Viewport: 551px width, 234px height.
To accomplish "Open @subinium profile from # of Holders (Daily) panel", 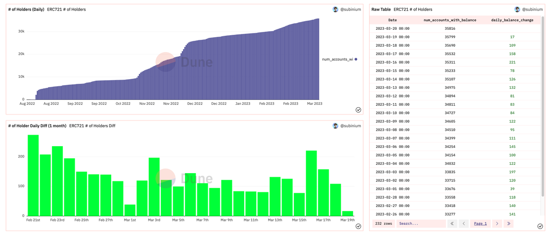I will [350, 9].
